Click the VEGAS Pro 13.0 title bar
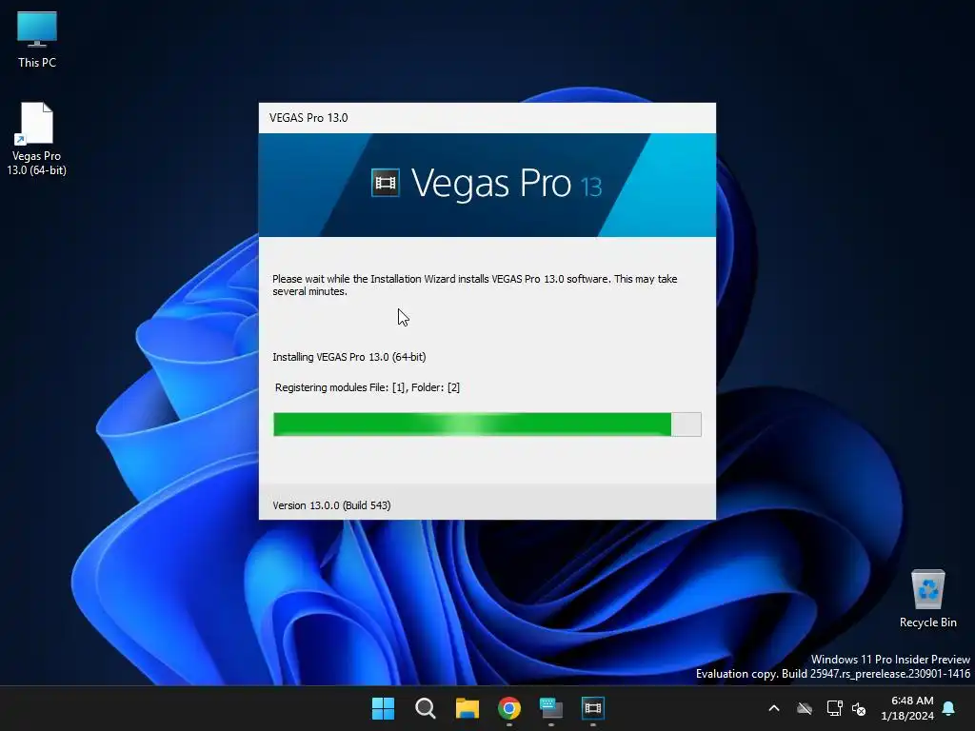975x731 pixels. point(487,118)
